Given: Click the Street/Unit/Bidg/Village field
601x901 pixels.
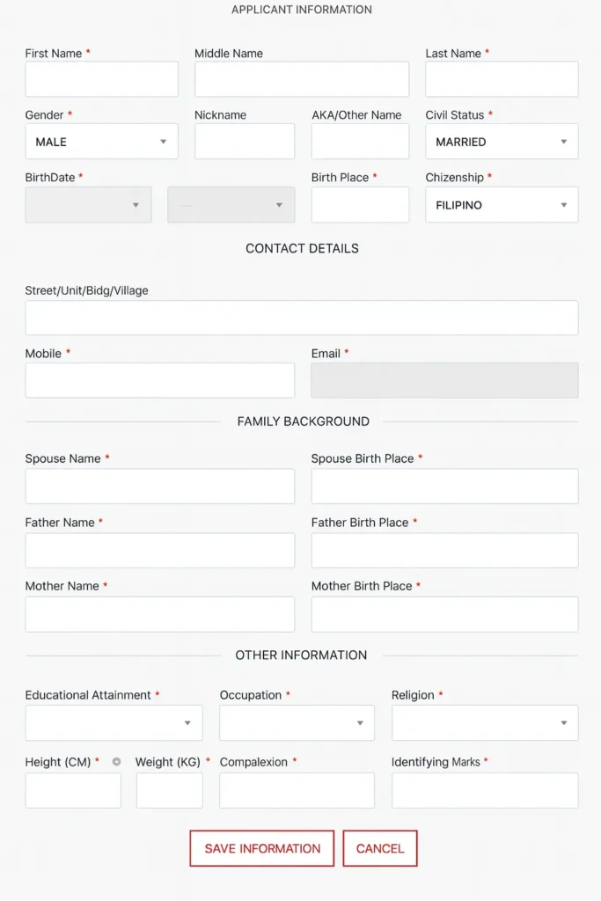Looking at the screenshot, I should click(x=300, y=317).
